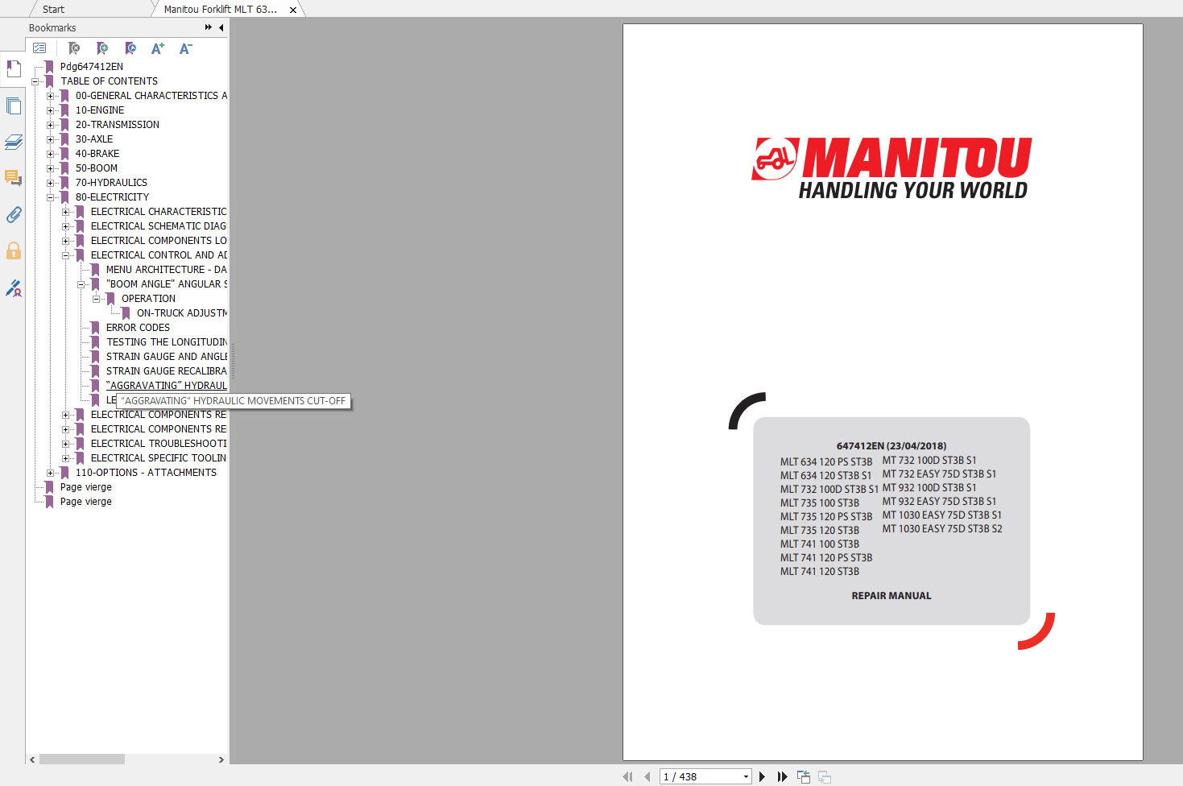Image resolution: width=1183 pixels, height=786 pixels.
Task: Click the delete bookmark icon
Action: (74, 48)
